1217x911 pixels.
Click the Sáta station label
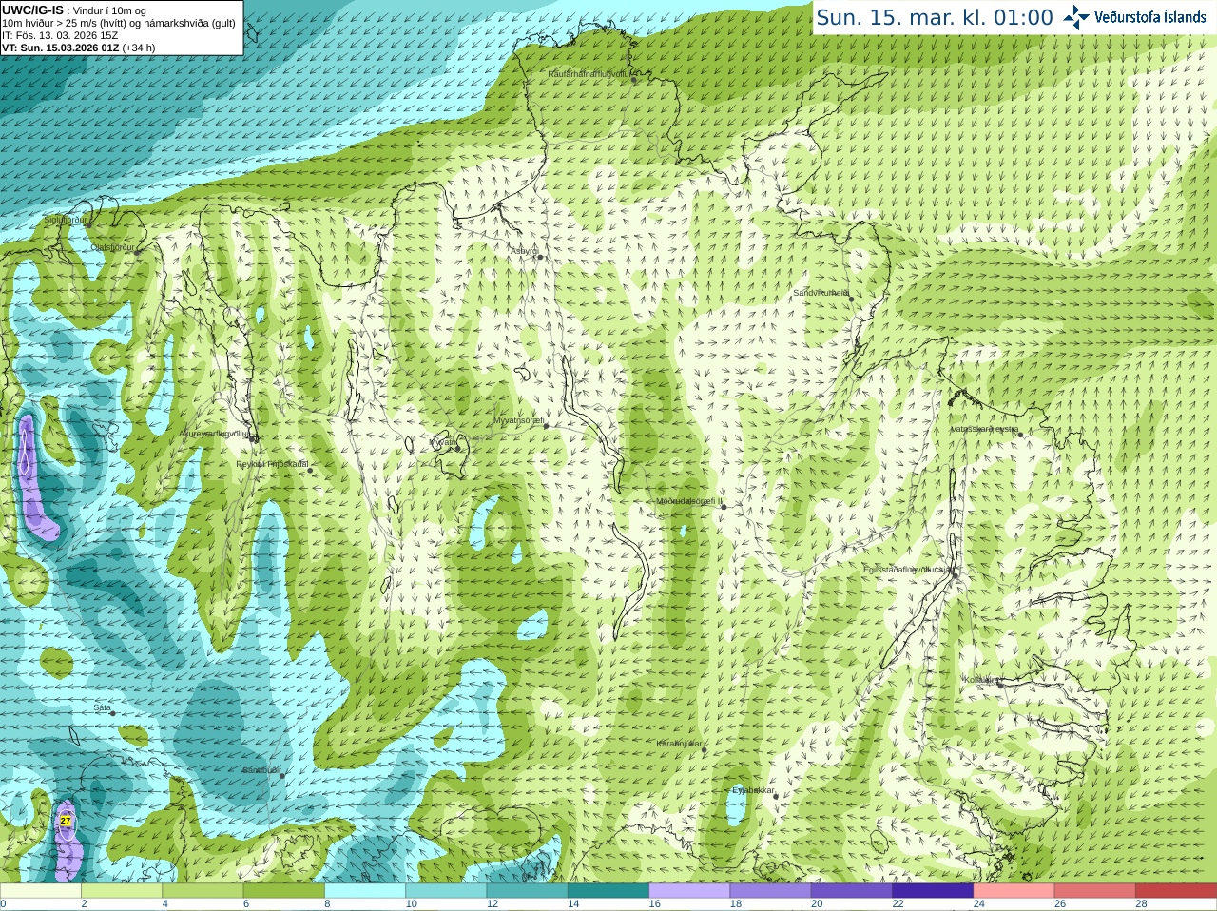[x=103, y=708]
